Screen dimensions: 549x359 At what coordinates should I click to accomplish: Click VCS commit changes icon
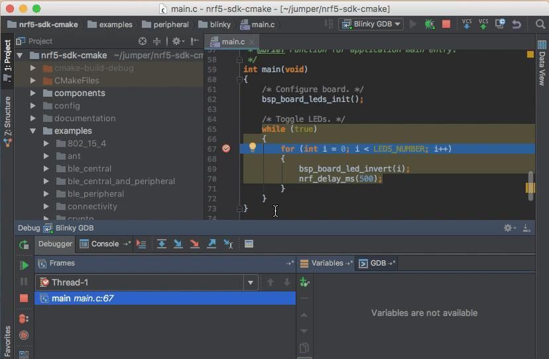(x=483, y=24)
